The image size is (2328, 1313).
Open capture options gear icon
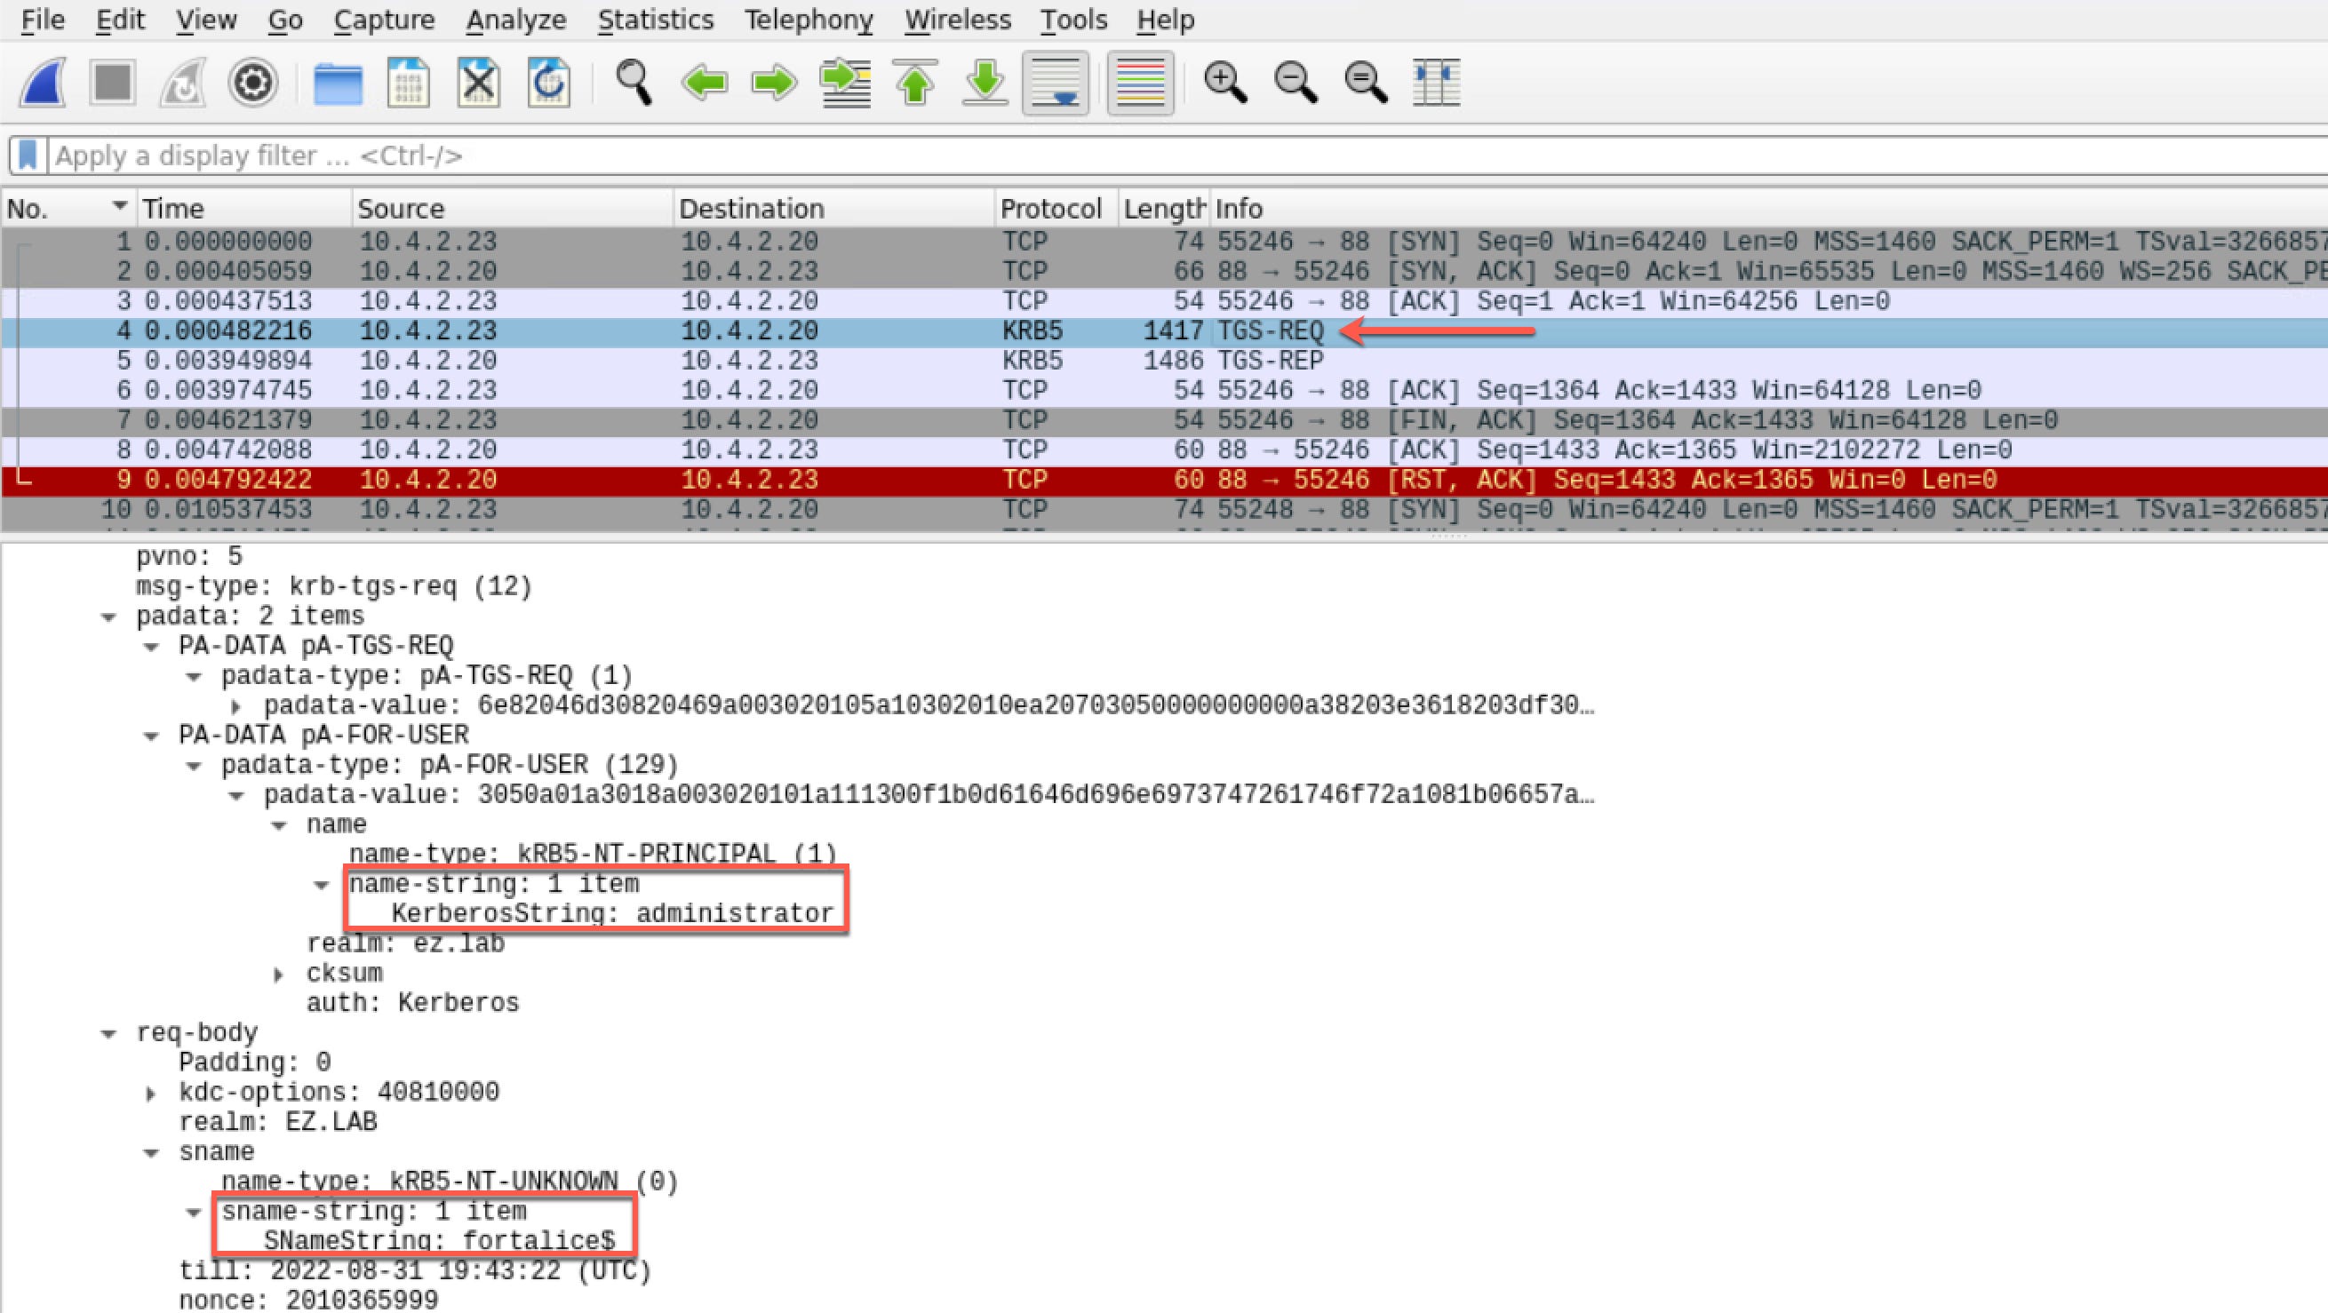[252, 84]
